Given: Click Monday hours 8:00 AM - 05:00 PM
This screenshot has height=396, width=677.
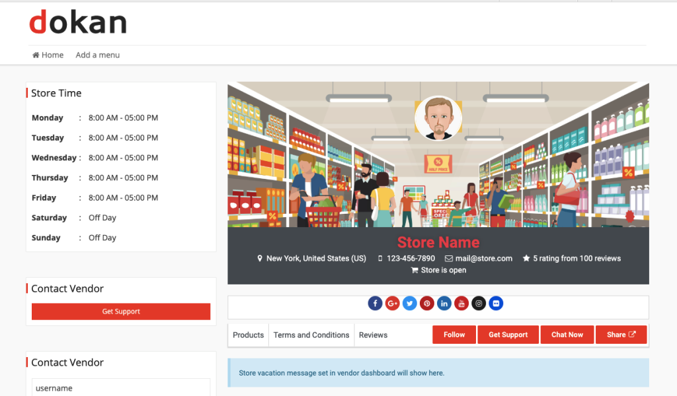Looking at the screenshot, I should coord(123,117).
